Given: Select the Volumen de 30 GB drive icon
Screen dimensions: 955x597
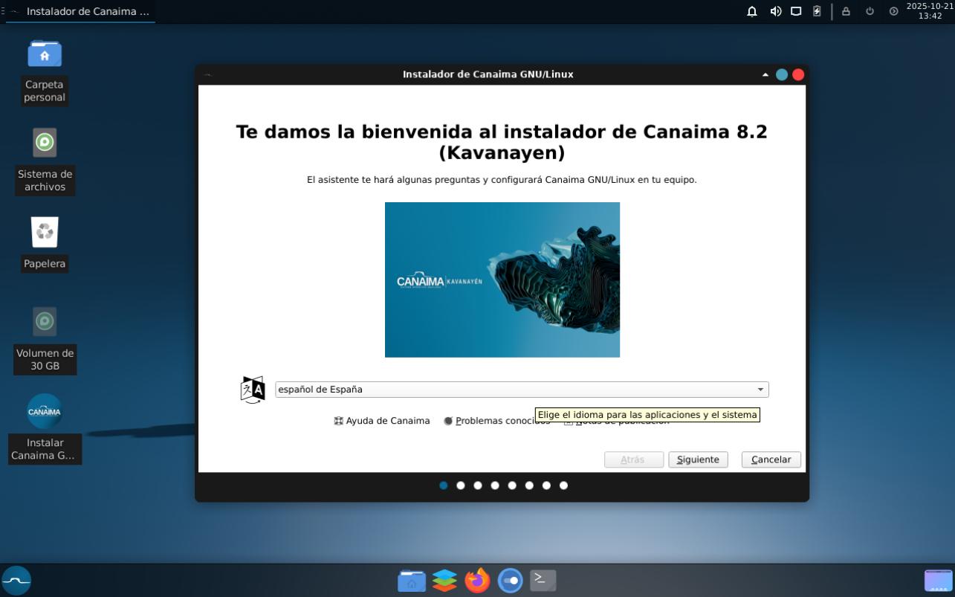Looking at the screenshot, I should [45, 322].
